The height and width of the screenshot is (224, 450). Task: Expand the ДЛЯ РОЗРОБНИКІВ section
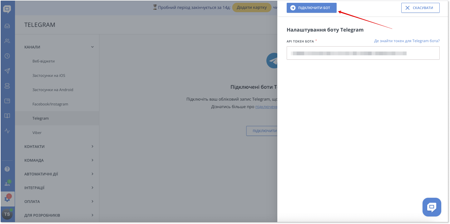59,215
